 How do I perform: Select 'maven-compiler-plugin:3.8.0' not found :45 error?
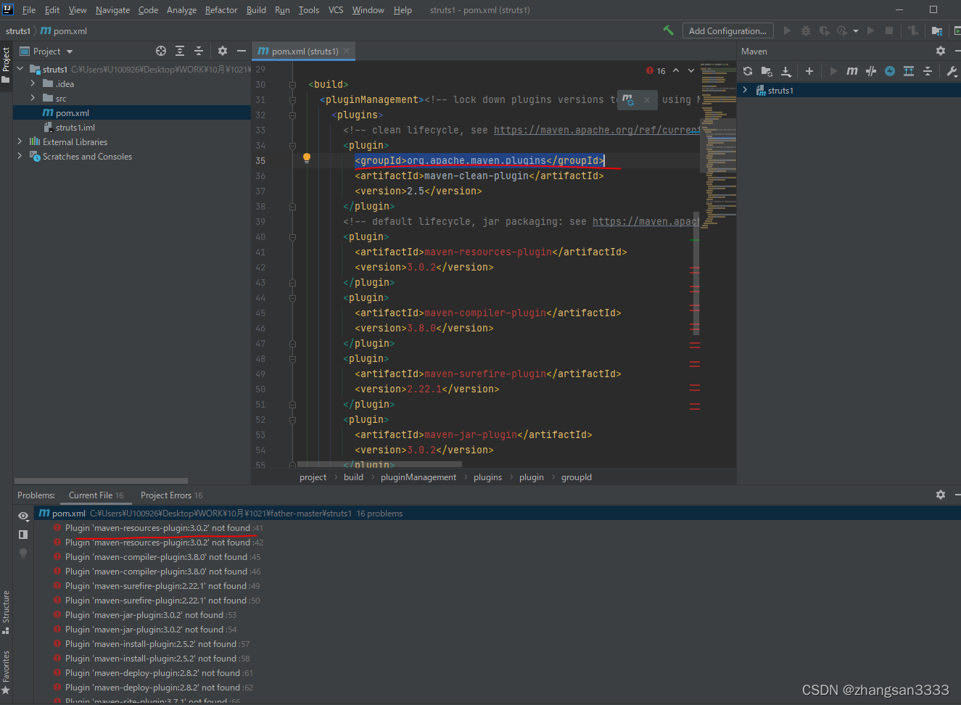157,557
